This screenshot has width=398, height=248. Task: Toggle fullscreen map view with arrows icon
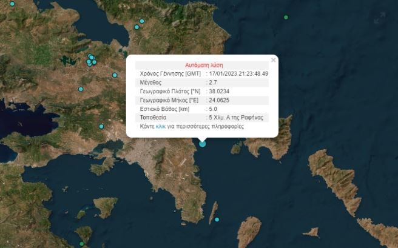pos(380,18)
